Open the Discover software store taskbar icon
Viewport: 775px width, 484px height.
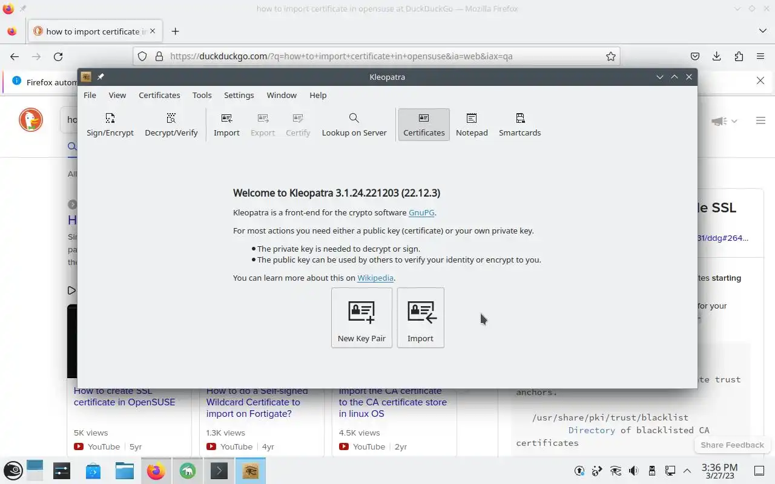coord(93,471)
